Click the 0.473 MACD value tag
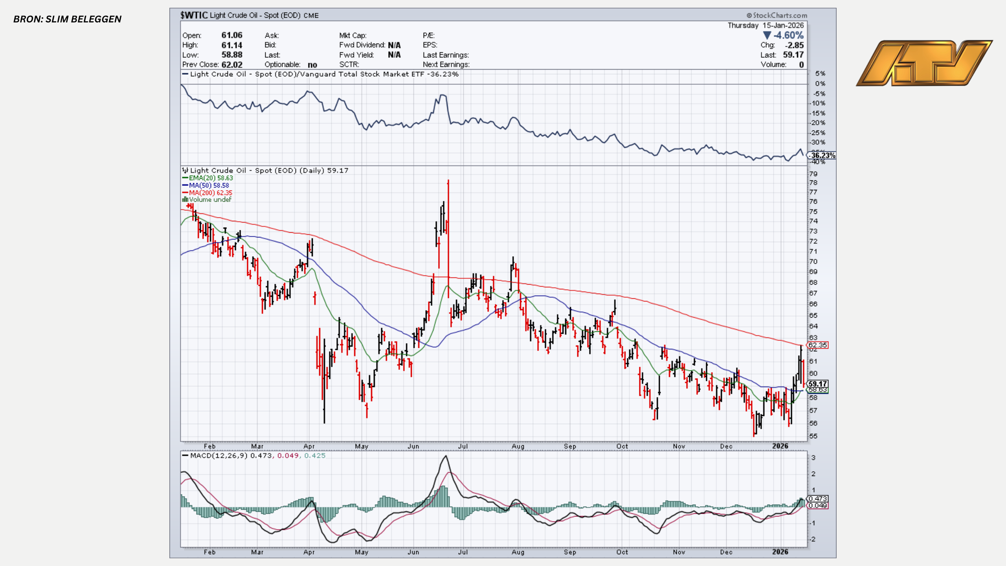Image resolution: width=1006 pixels, height=566 pixels. coord(818,498)
